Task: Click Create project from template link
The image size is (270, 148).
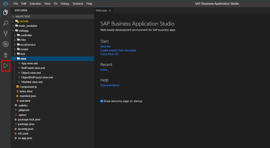Action: 118,50
